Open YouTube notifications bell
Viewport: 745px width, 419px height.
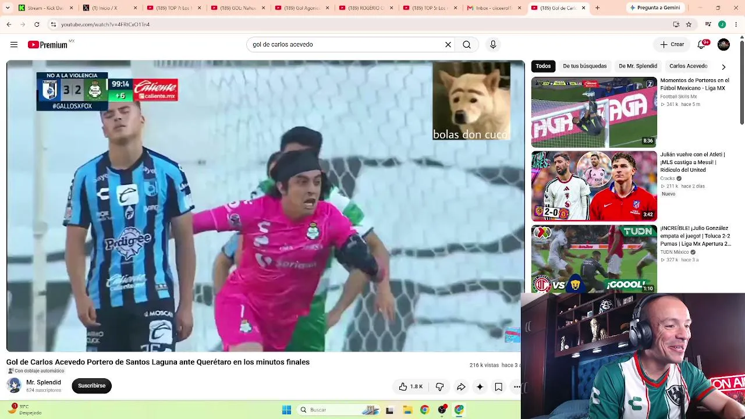(702, 44)
